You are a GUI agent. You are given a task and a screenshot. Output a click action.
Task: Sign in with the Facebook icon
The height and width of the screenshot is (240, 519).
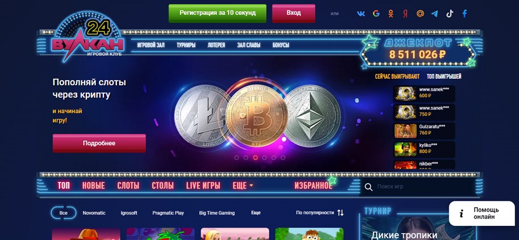click(x=464, y=14)
